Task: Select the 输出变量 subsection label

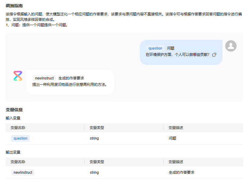Action: coord(11,152)
